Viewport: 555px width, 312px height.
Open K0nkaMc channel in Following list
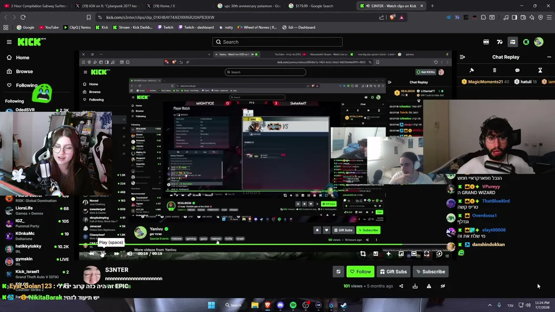(x=37, y=236)
